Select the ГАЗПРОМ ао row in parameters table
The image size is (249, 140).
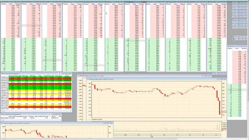(36, 77)
